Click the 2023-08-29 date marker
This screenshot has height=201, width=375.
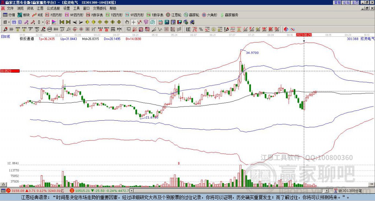point(304,35)
